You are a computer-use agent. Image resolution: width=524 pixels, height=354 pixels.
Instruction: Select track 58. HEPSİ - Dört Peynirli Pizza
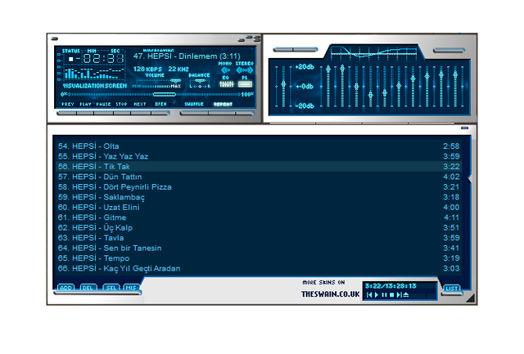pos(260,187)
